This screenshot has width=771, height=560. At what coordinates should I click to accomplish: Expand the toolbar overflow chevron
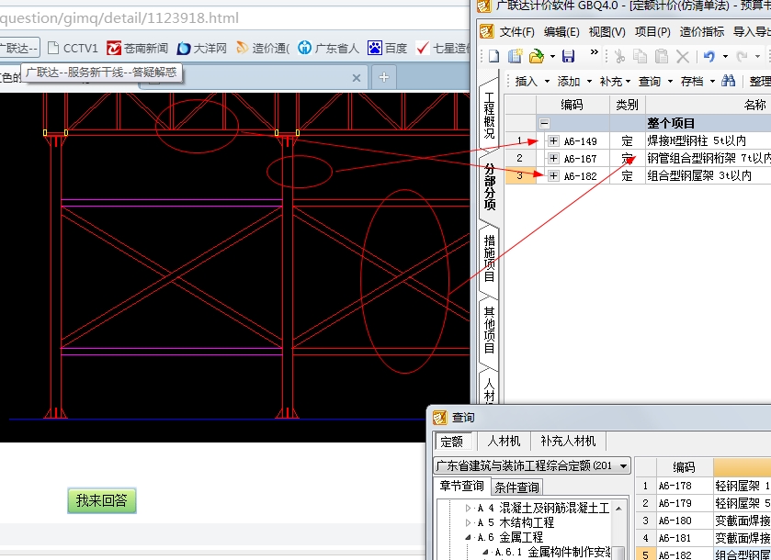pyautogui.click(x=595, y=52)
